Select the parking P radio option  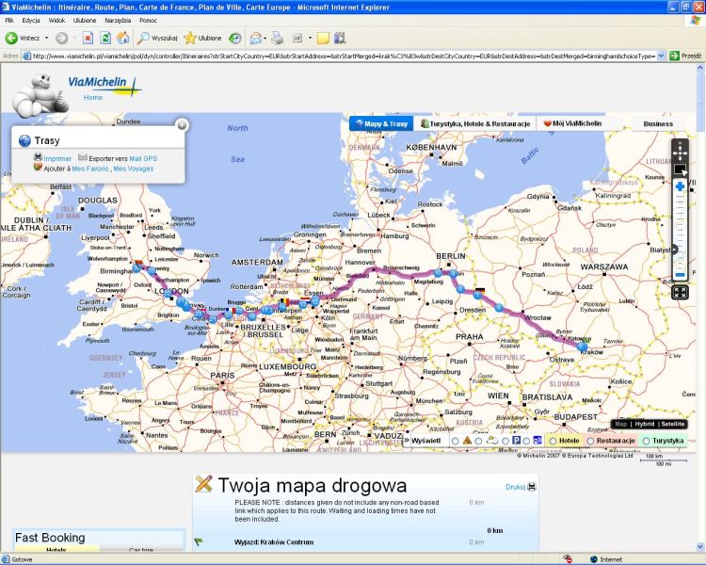coord(505,441)
